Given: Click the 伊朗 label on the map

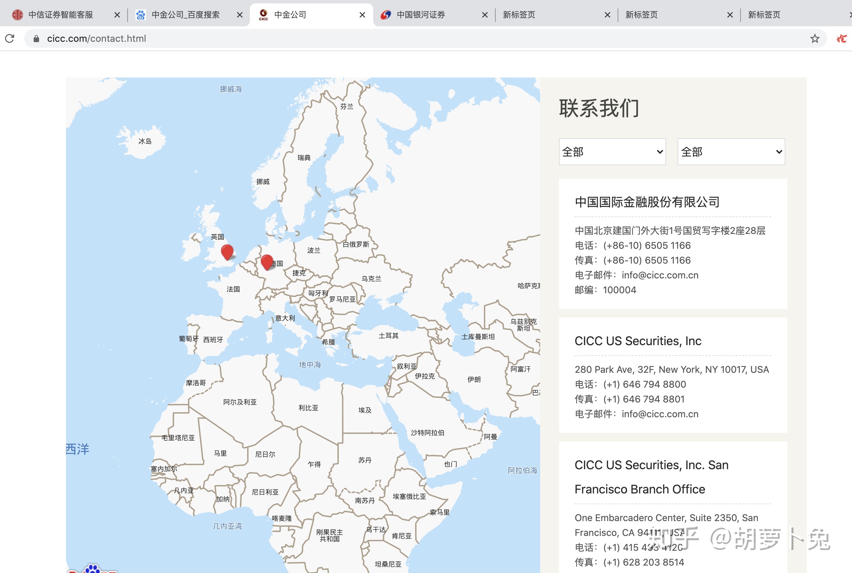Looking at the screenshot, I should [474, 379].
